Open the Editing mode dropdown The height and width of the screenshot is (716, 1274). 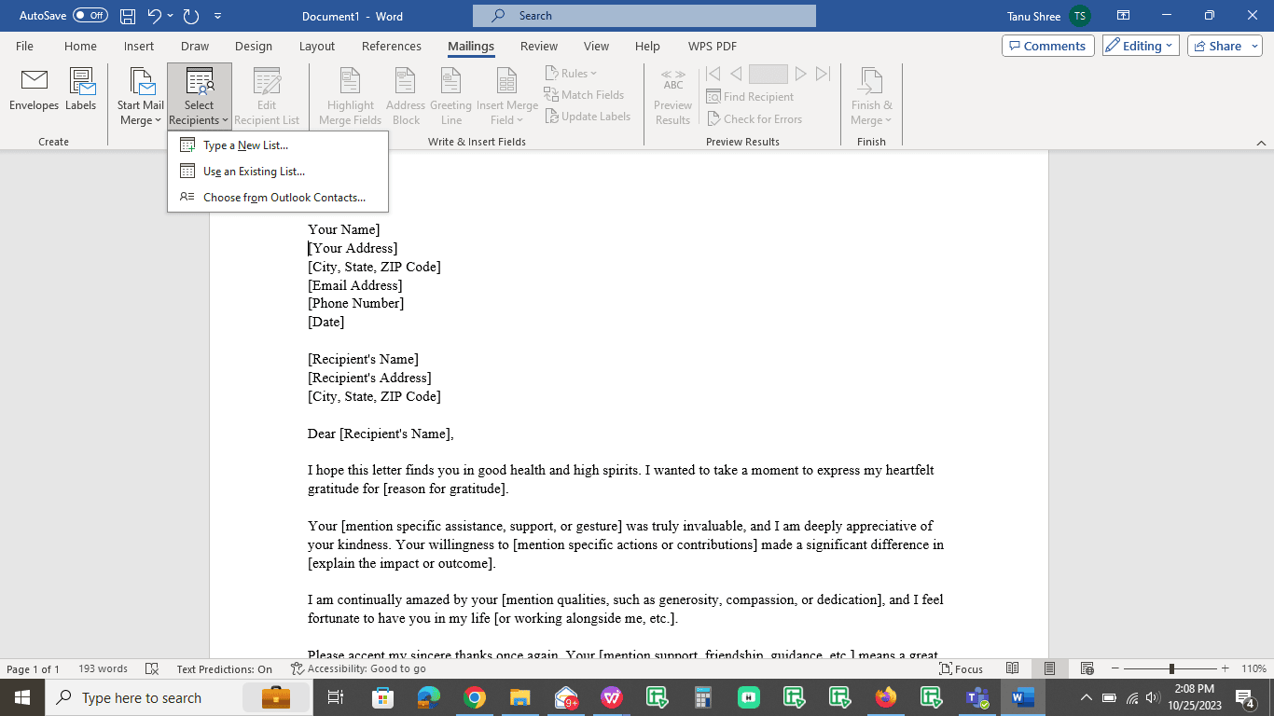click(x=1140, y=45)
